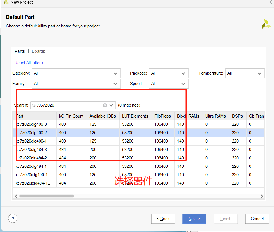Expand the search history dropdown arrow

point(111,105)
